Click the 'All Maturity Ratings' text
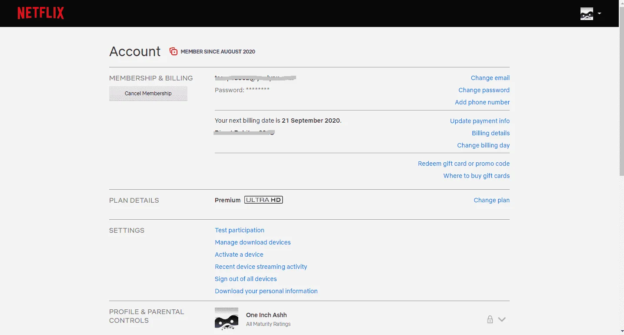624x335 pixels. [268, 324]
